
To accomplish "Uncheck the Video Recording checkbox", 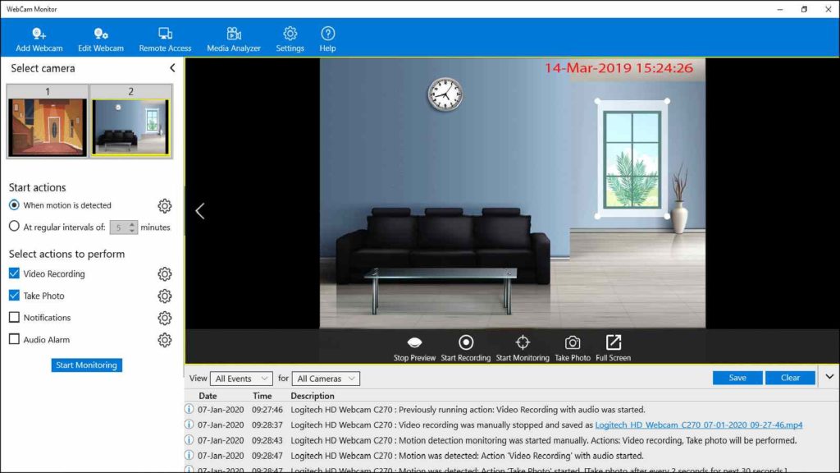I will point(14,273).
